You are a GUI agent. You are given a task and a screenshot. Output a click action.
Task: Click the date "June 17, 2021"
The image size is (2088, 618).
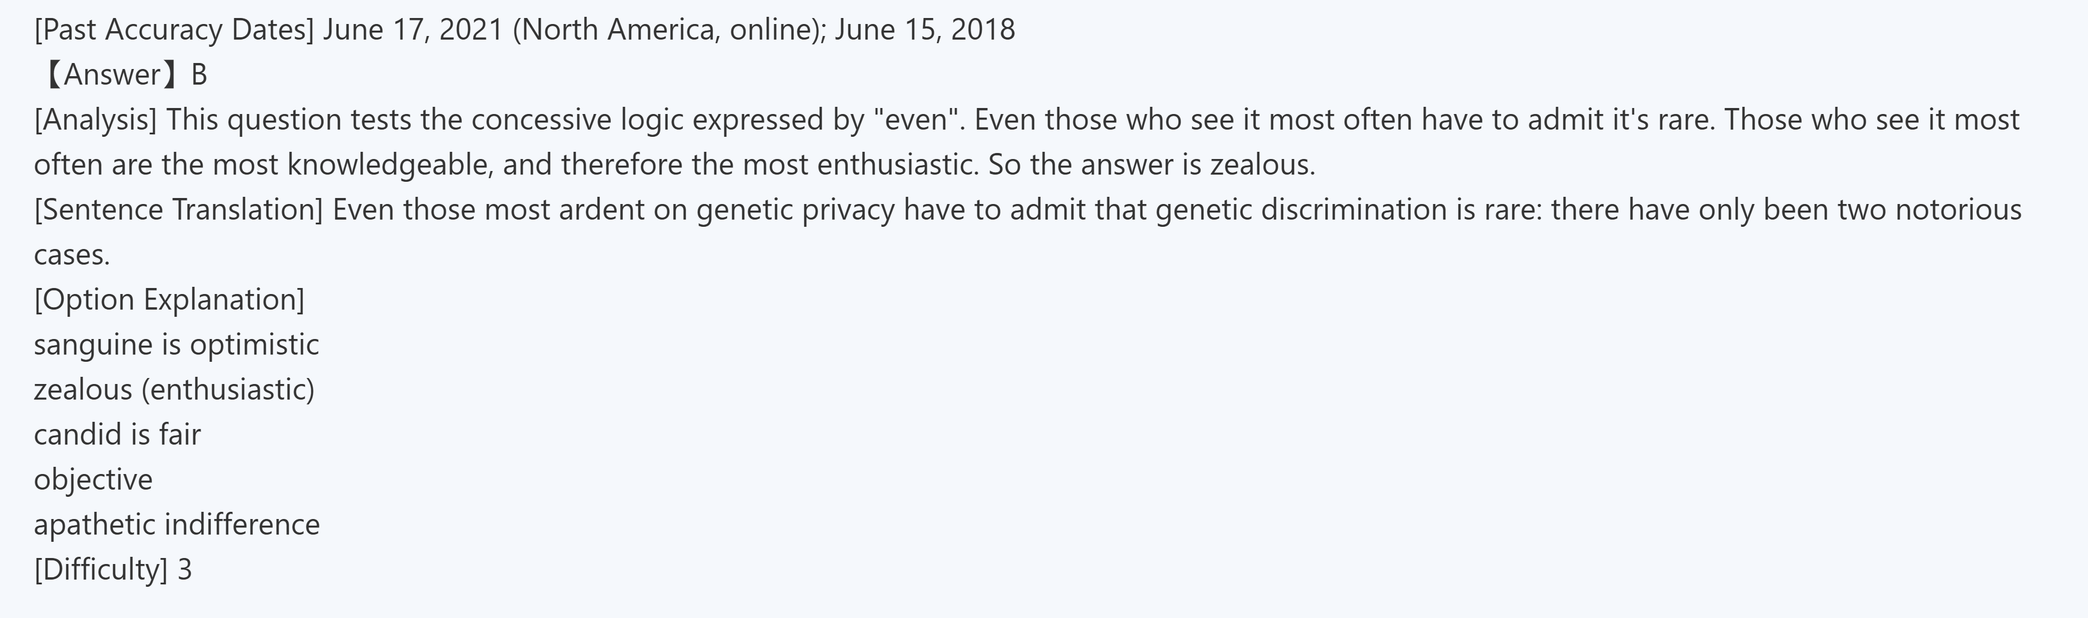[413, 30]
